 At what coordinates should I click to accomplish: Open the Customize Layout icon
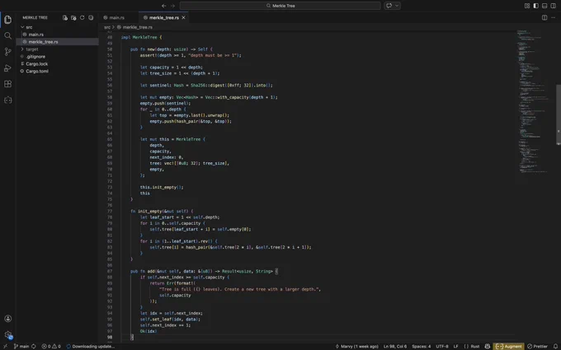(x=527, y=6)
